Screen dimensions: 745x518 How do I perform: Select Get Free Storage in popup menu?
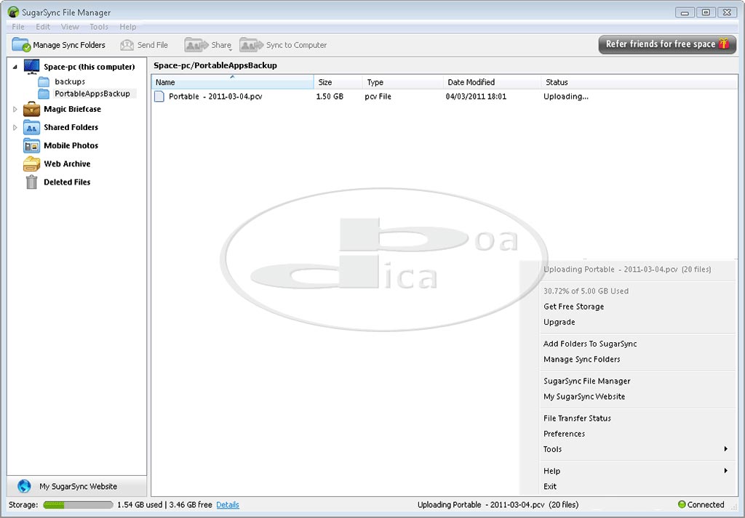[573, 307]
